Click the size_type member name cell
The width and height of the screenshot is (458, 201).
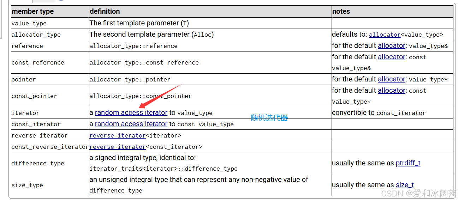[x=27, y=185]
